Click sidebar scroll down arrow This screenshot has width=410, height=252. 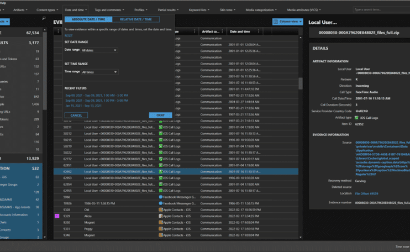click(45, 237)
